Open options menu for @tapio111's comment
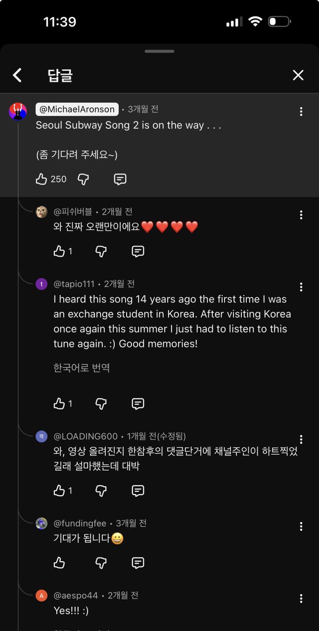The image size is (319, 631). (301, 287)
